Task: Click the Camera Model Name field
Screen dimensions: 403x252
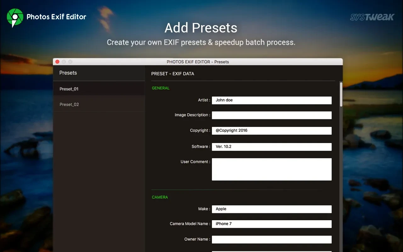Action: (x=271, y=224)
